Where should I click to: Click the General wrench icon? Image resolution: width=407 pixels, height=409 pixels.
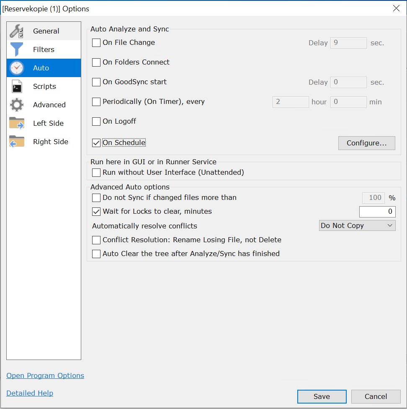click(17, 31)
